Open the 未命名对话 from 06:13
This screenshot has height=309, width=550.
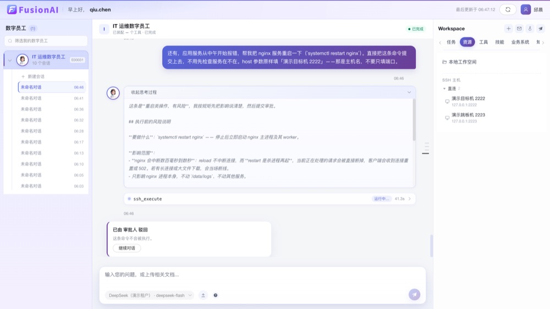click(x=52, y=153)
